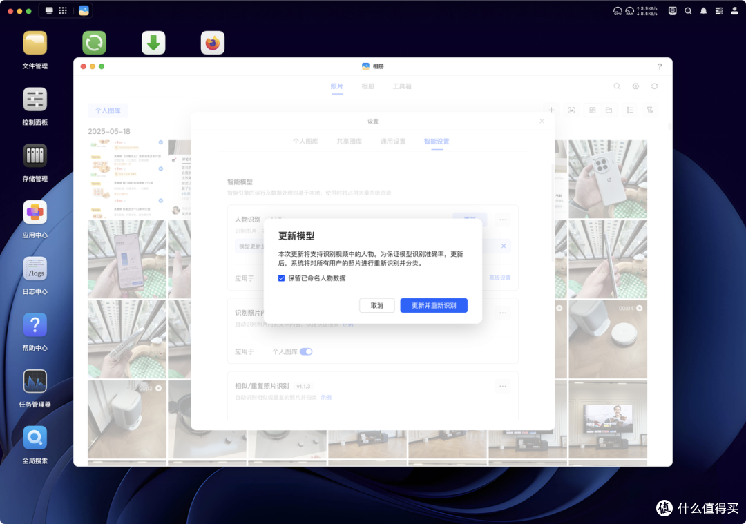This screenshot has width=746, height=524.
Task: Open the notifications bell in top bar
Action: 703,11
